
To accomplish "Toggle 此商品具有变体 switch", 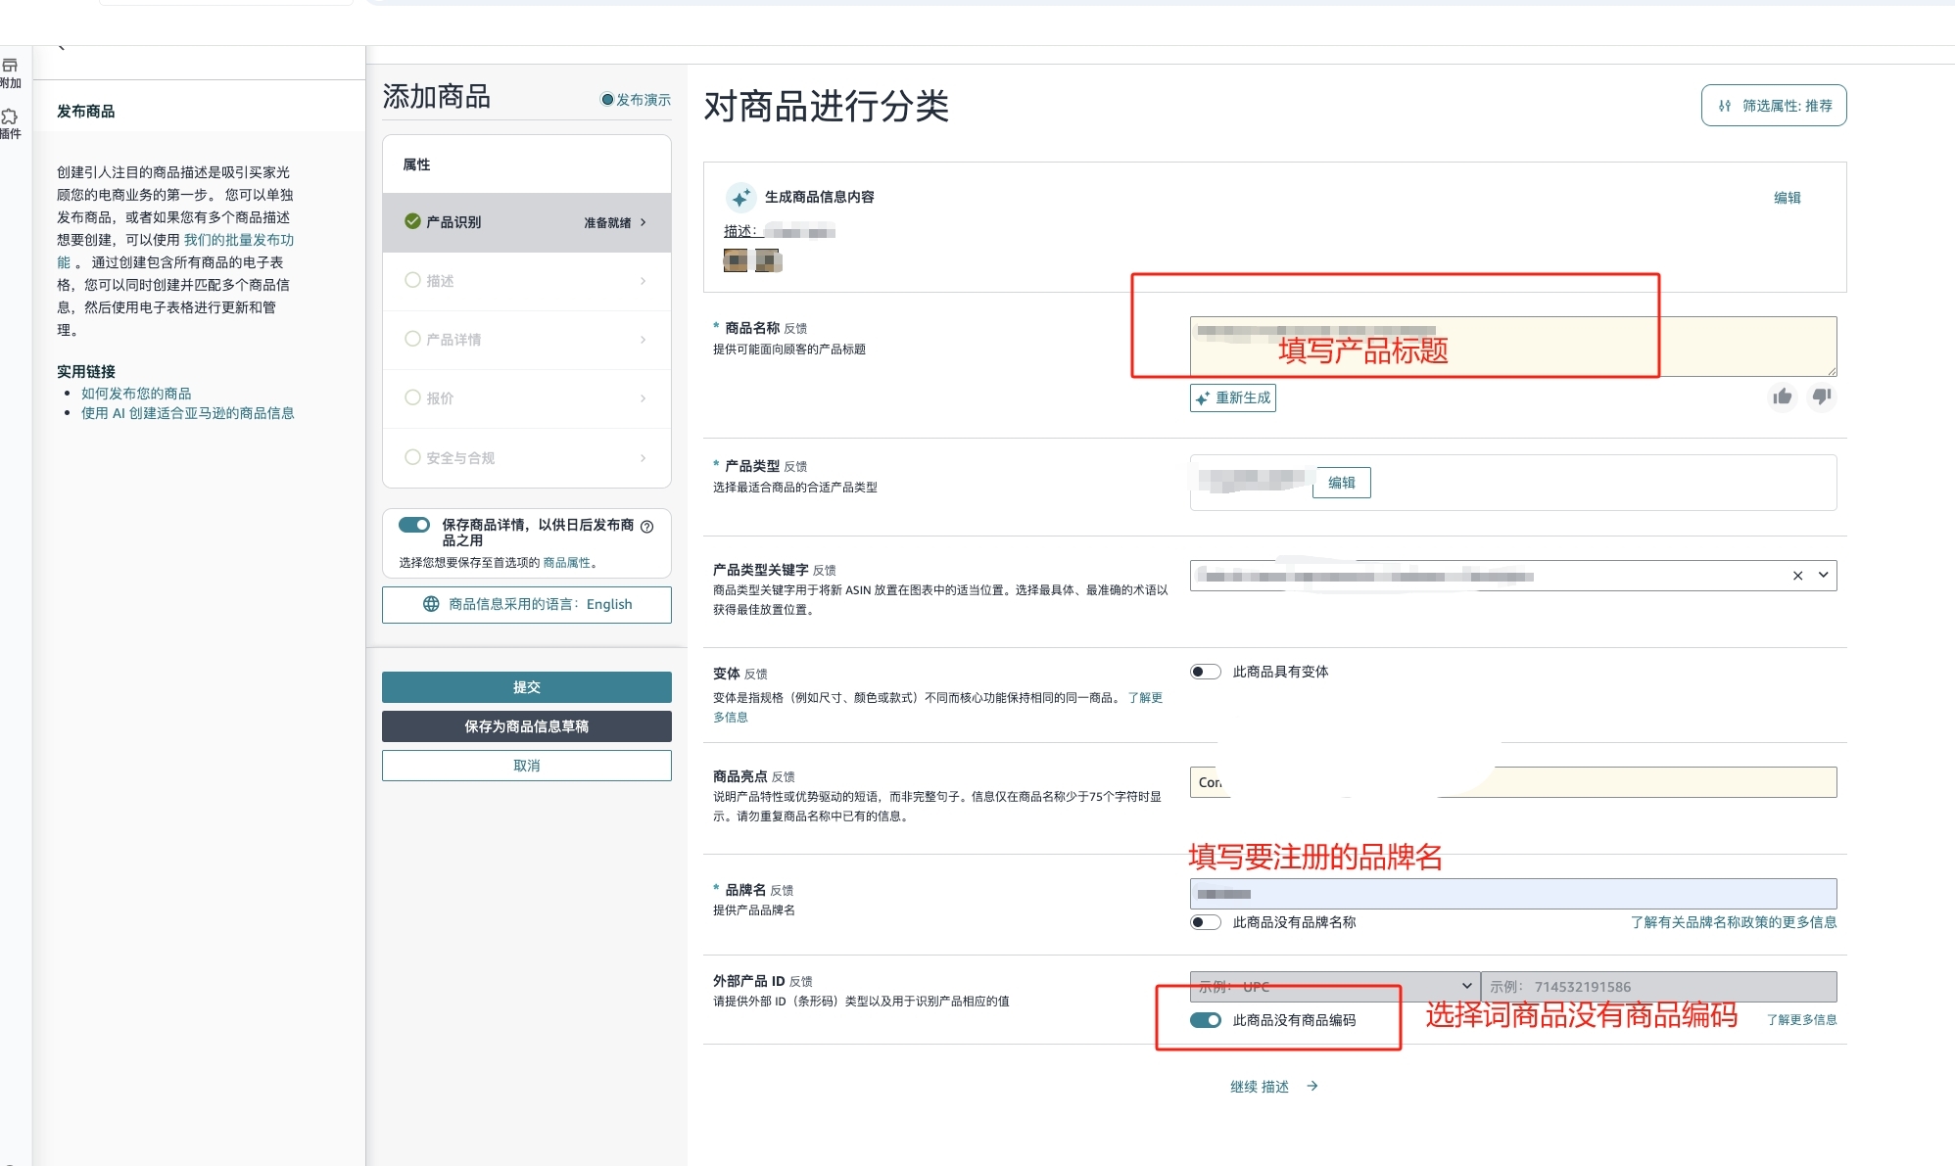I will tap(1206, 672).
